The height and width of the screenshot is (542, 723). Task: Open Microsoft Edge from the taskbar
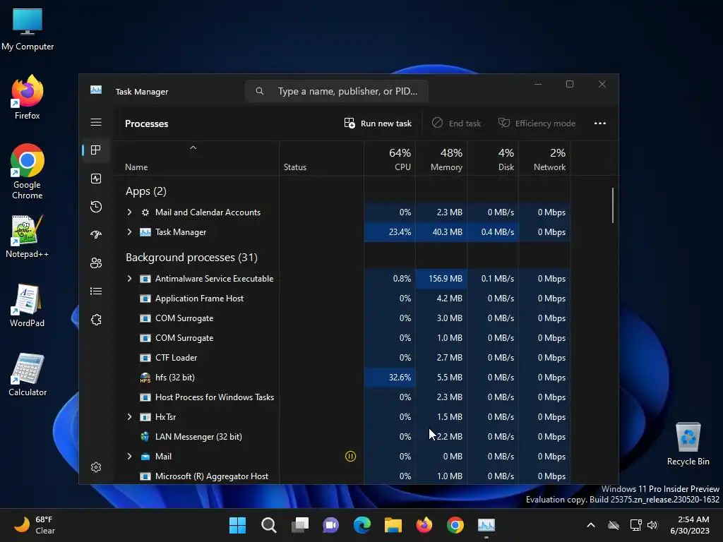point(362,525)
